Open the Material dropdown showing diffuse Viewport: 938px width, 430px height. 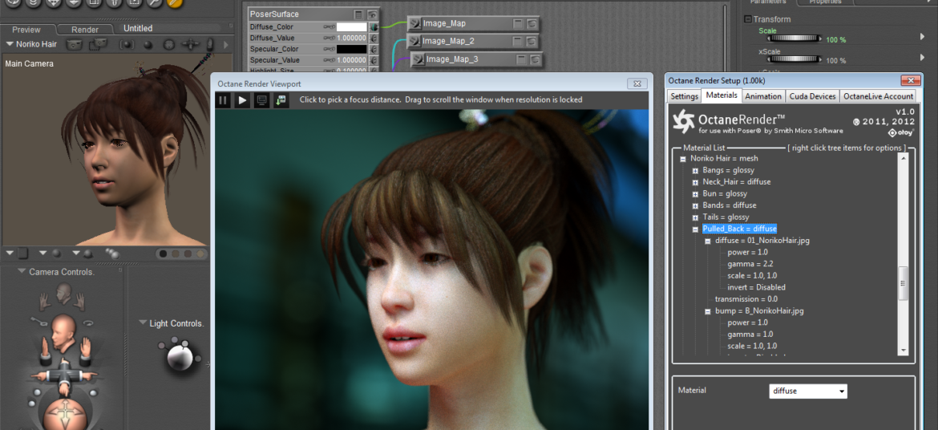point(843,391)
